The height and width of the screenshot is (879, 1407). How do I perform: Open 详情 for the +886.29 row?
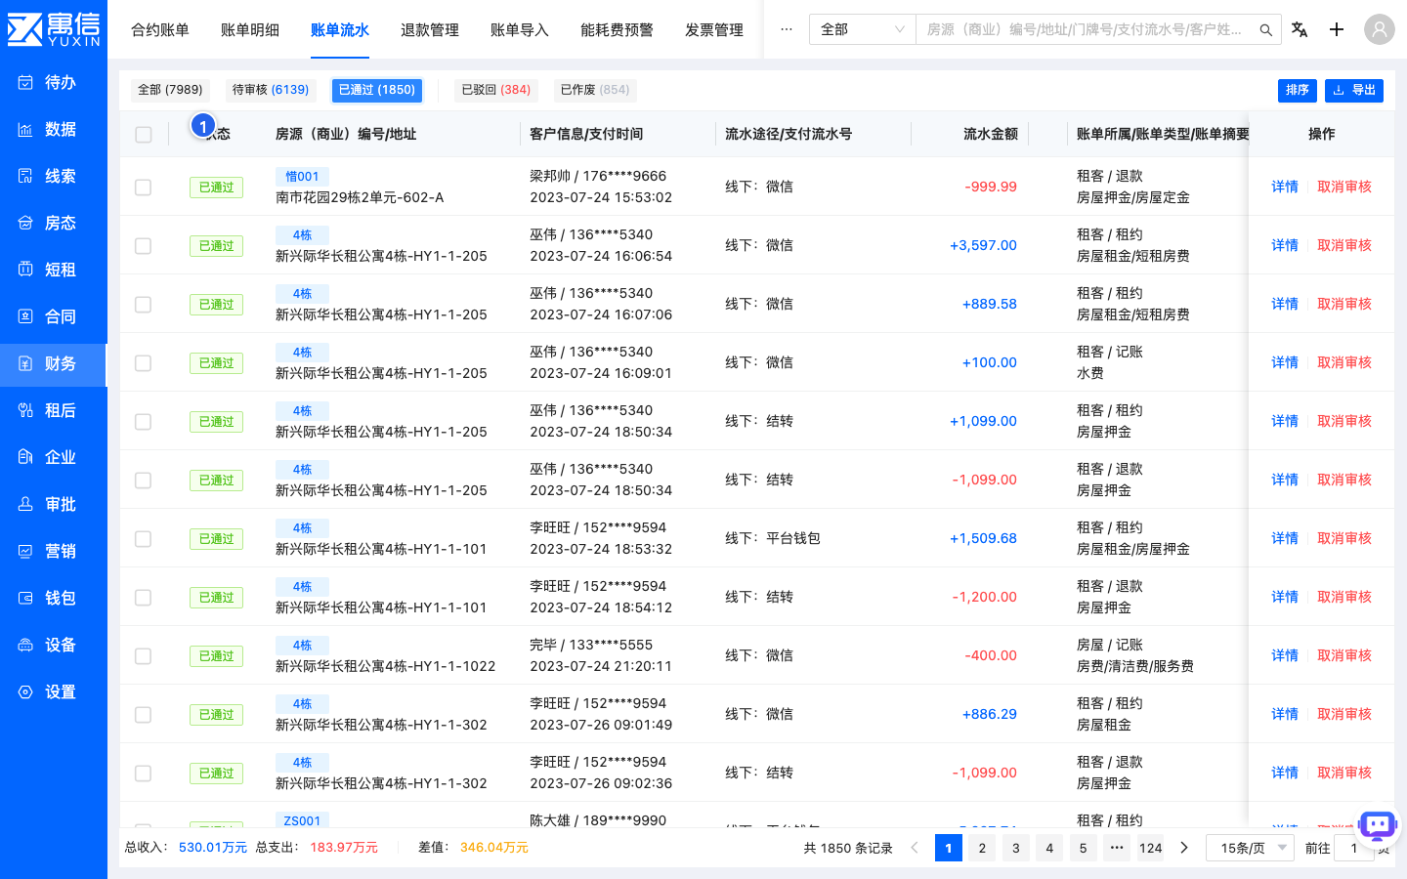coord(1285,714)
